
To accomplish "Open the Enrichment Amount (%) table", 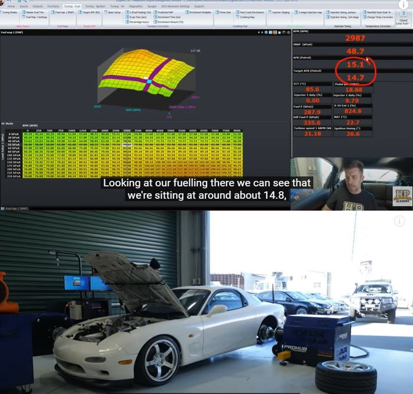I will [169, 22].
